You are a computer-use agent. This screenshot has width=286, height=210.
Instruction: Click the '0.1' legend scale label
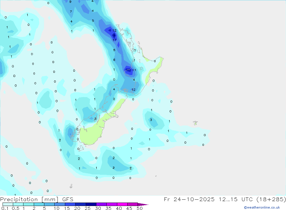tap(5, 208)
